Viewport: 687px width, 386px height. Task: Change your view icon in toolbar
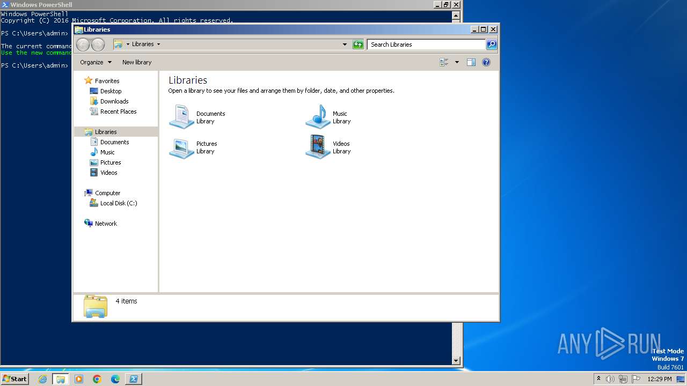(x=444, y=62)
